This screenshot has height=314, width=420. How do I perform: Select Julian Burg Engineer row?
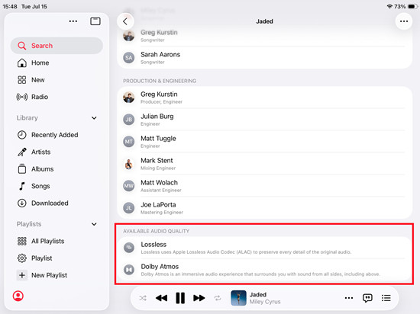[x=265, y=120]
